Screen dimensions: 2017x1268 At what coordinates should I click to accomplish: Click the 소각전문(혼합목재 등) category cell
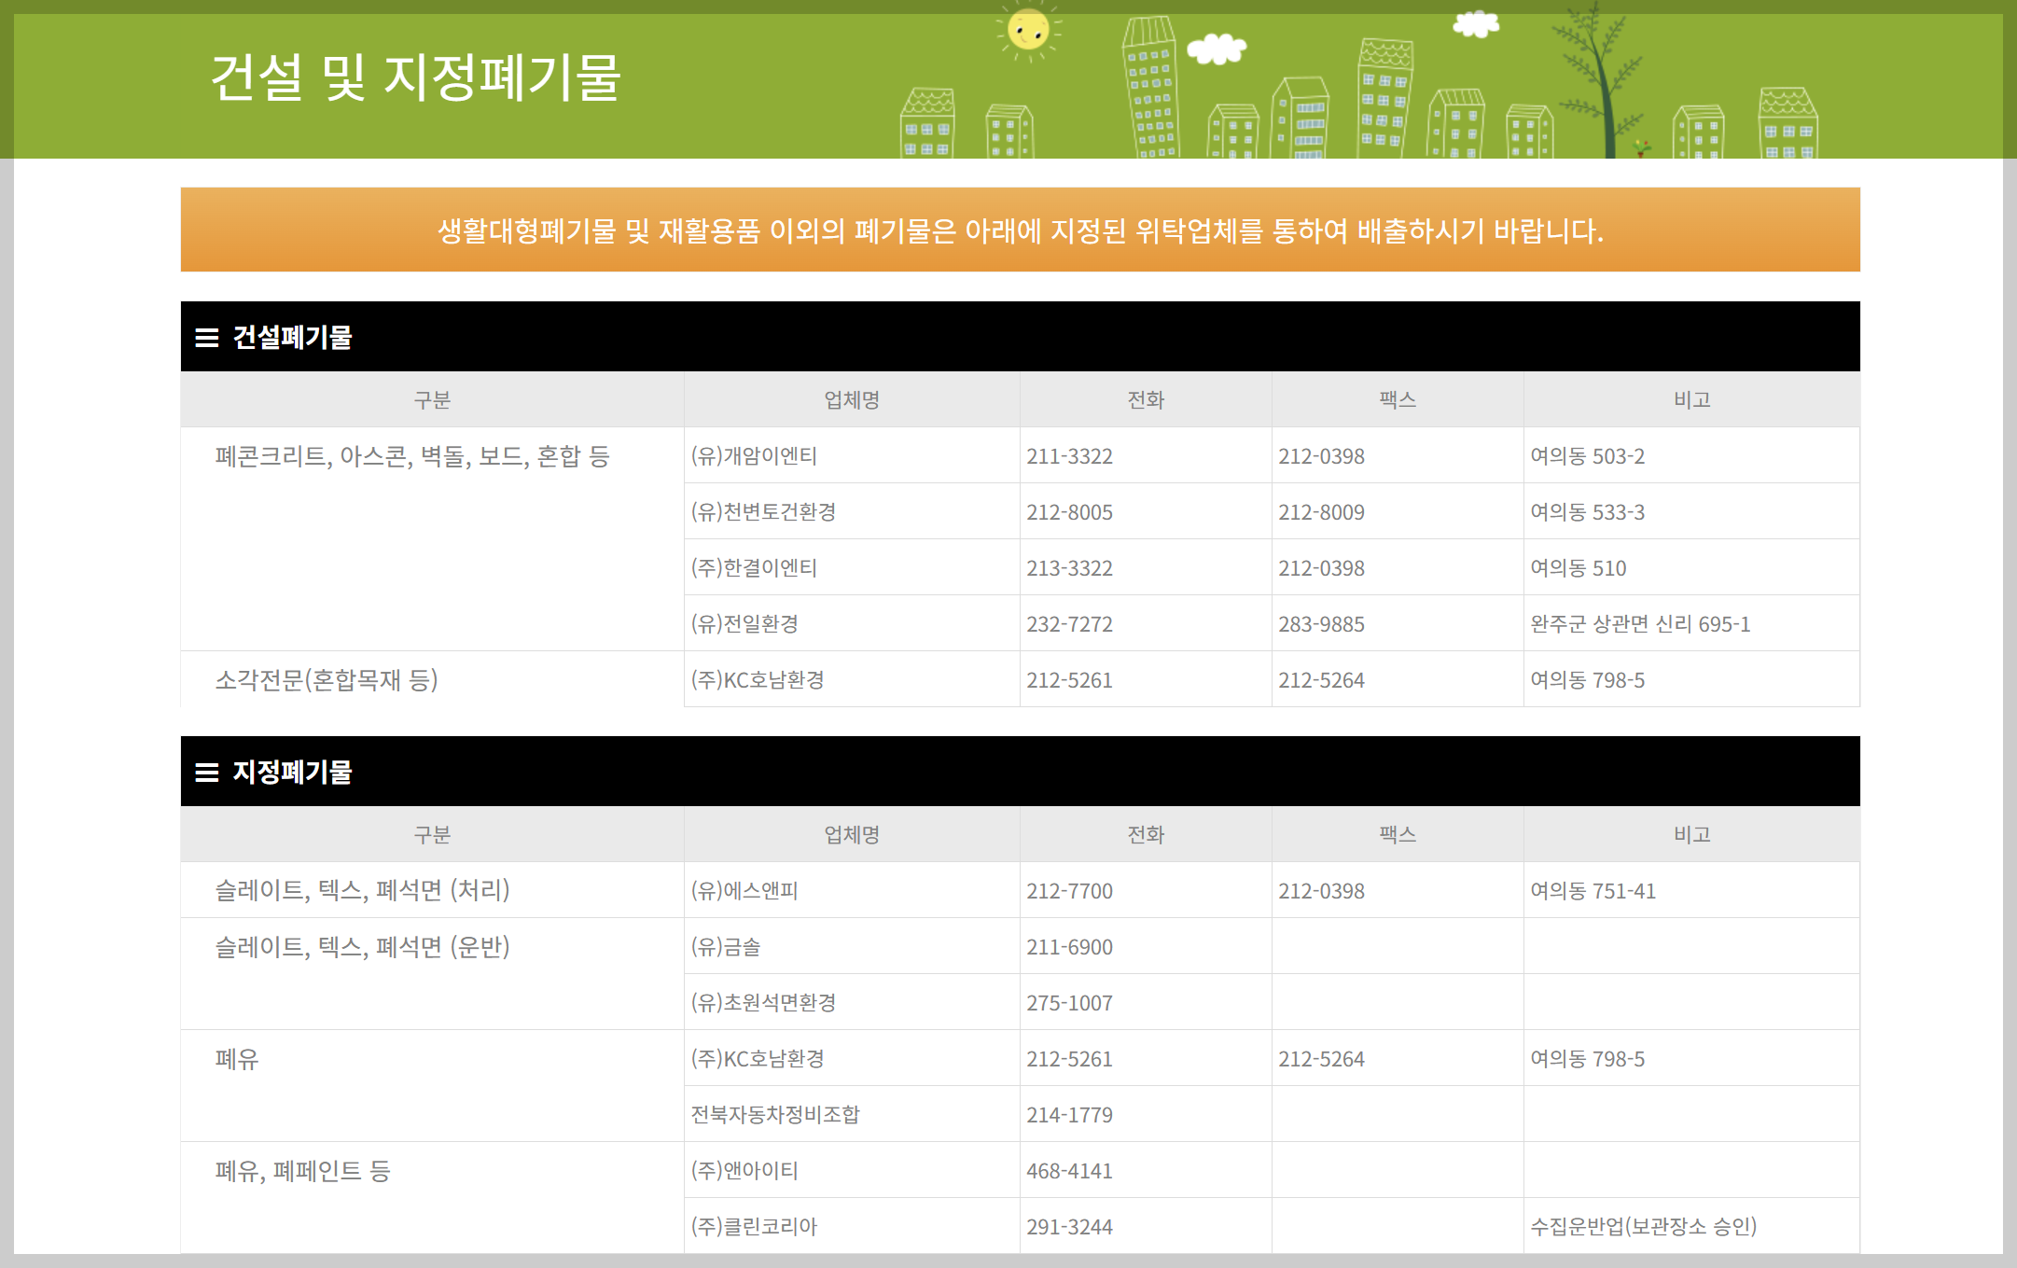pos(327,680)
